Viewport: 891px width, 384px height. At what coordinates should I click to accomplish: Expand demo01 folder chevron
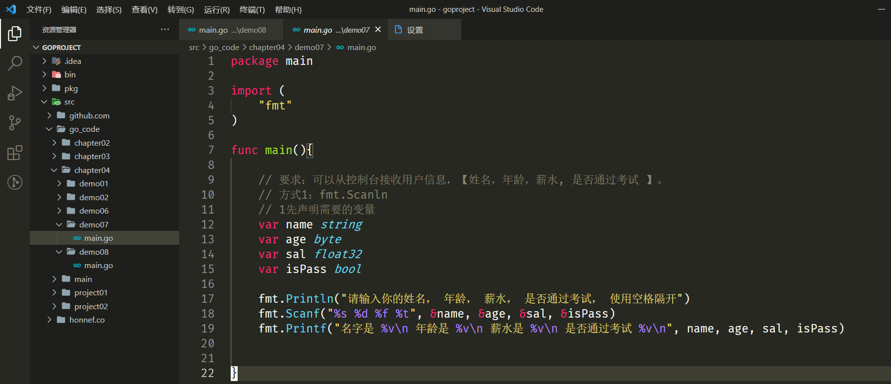point(59,183)
